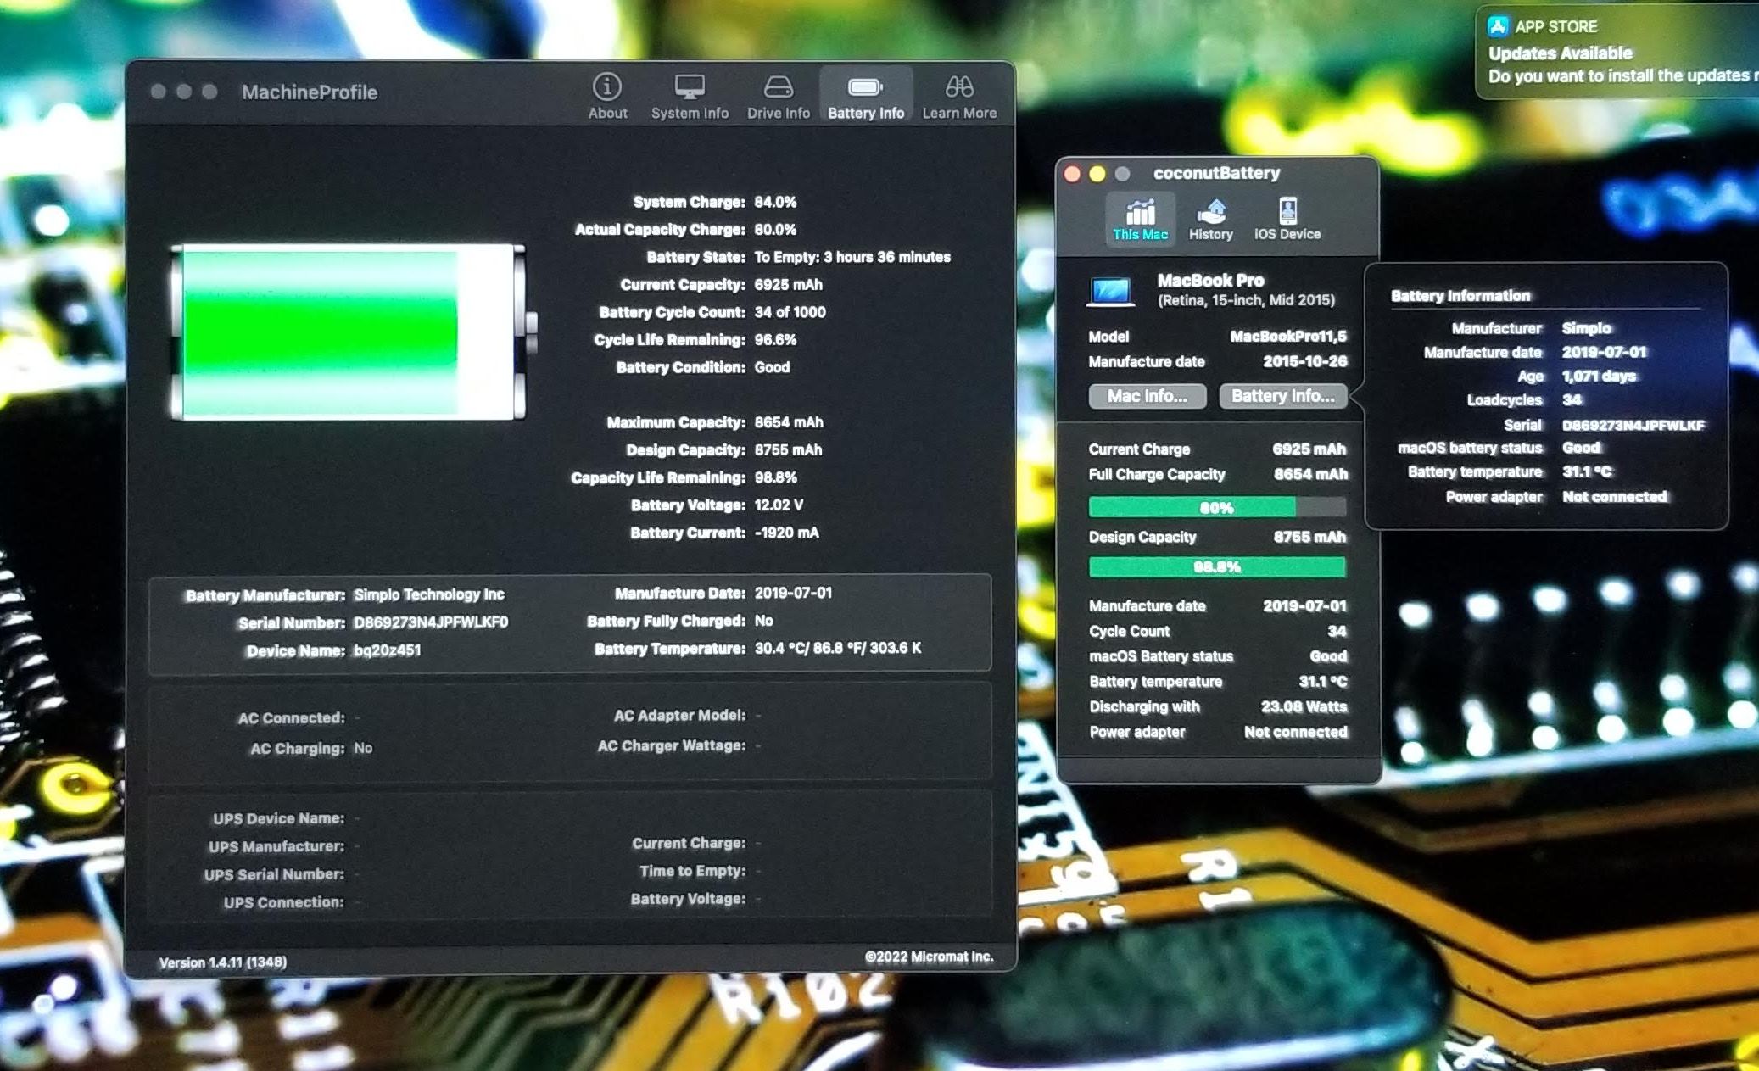Viewport: 1759px width, 1071px height.
Task: Select Cycle Life Remaining value "96.6%"
Action: pyautogui.click(x=775, y=340)
